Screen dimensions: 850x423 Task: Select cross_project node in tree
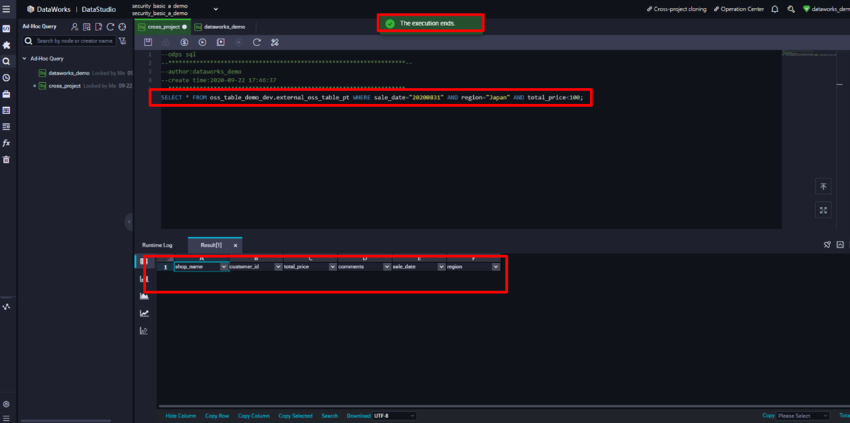click(64, 86)
